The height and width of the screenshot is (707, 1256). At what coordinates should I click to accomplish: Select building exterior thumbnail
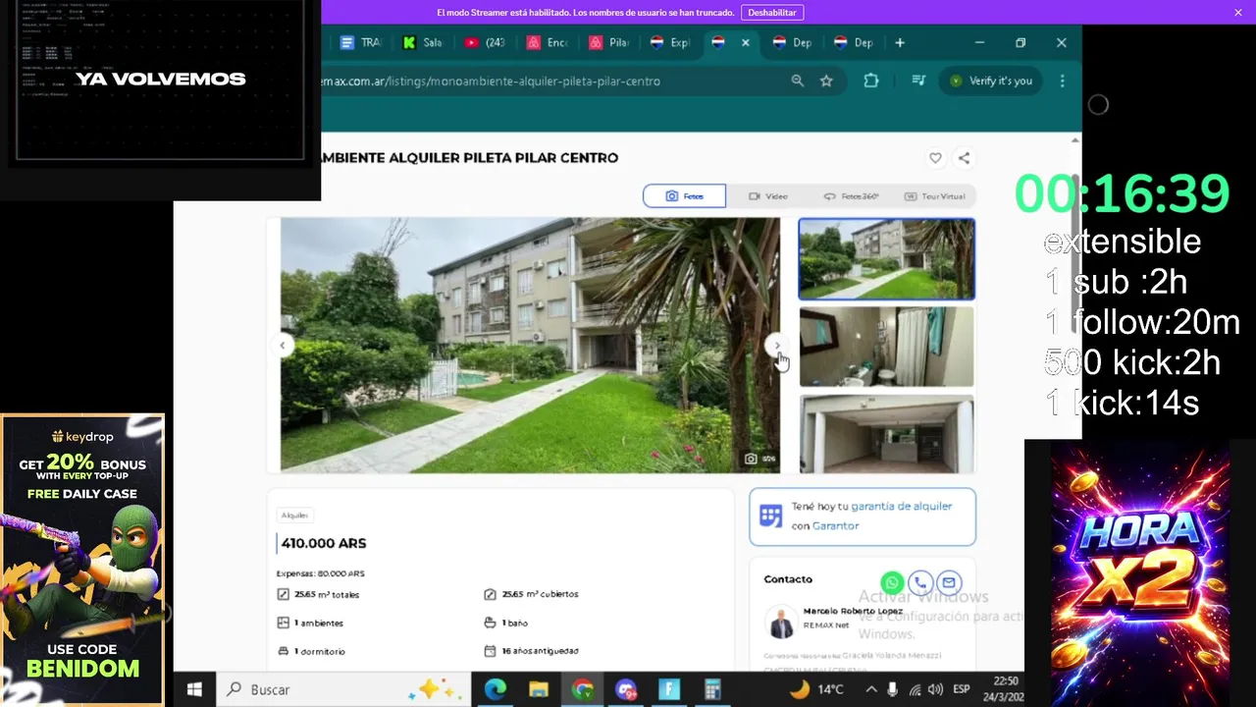(887, 258)
